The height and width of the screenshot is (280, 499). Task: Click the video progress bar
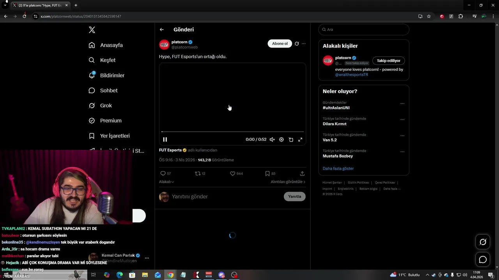(x=232, y=132)
